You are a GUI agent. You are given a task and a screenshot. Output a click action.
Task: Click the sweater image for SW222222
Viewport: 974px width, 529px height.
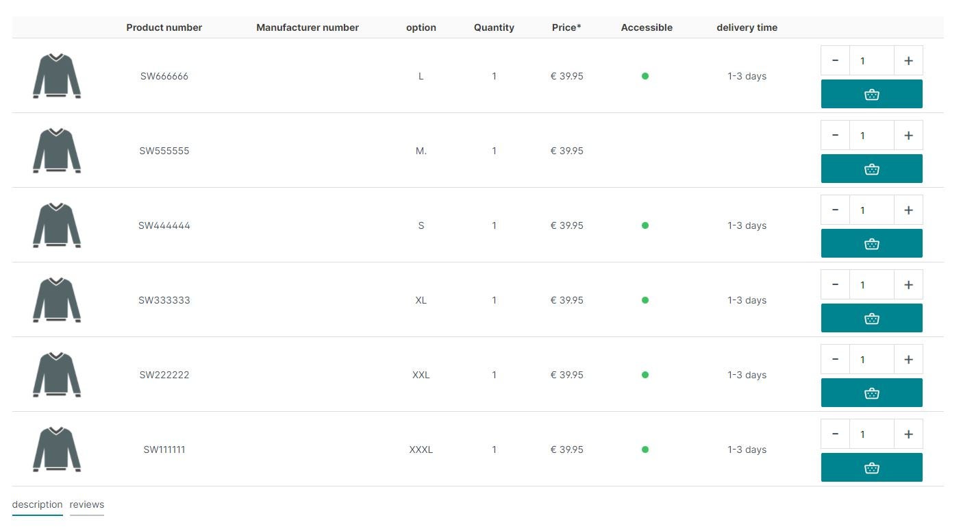[x=57, y=375]
